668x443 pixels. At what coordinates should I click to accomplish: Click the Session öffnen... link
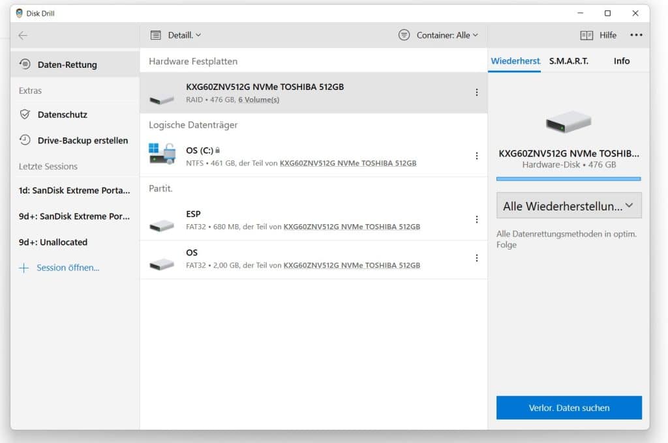tap(68, 268)
